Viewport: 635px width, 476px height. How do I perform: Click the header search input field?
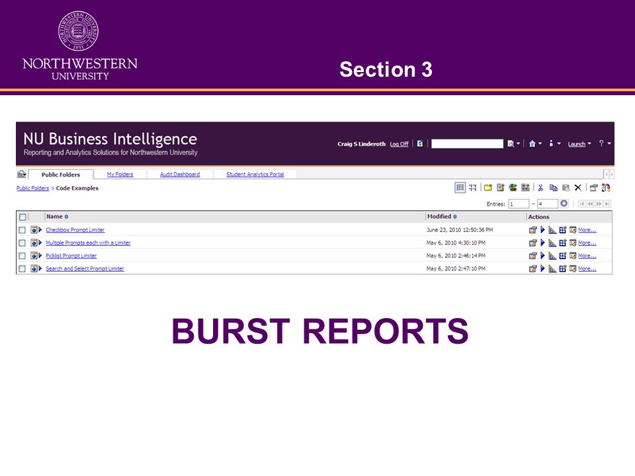coord(468,143)
